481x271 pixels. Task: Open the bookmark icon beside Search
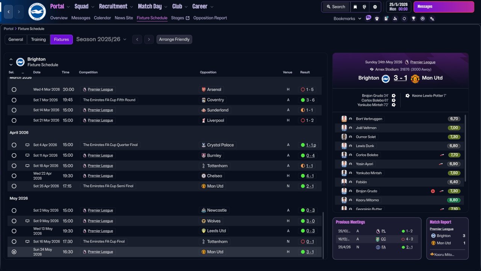[355, 7]
